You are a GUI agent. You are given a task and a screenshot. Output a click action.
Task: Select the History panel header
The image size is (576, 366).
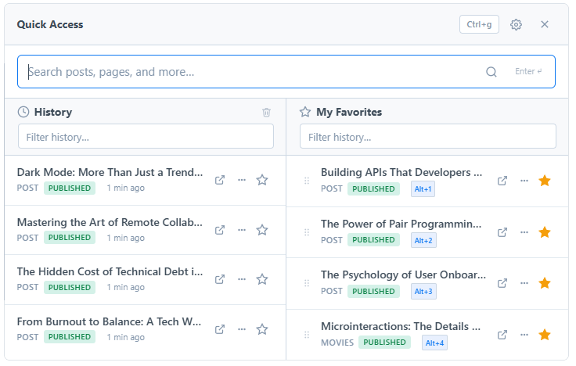tap(52, 112)
